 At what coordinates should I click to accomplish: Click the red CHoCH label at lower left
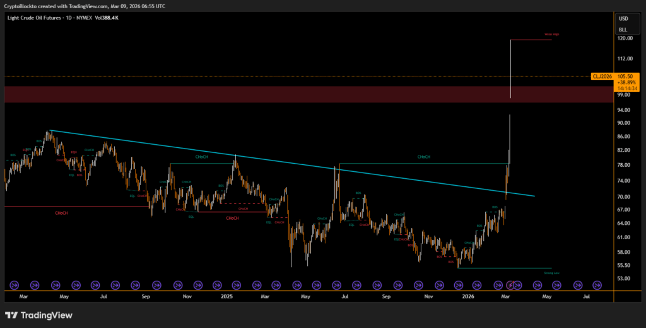pyautogui.click(x=62, y=213)
